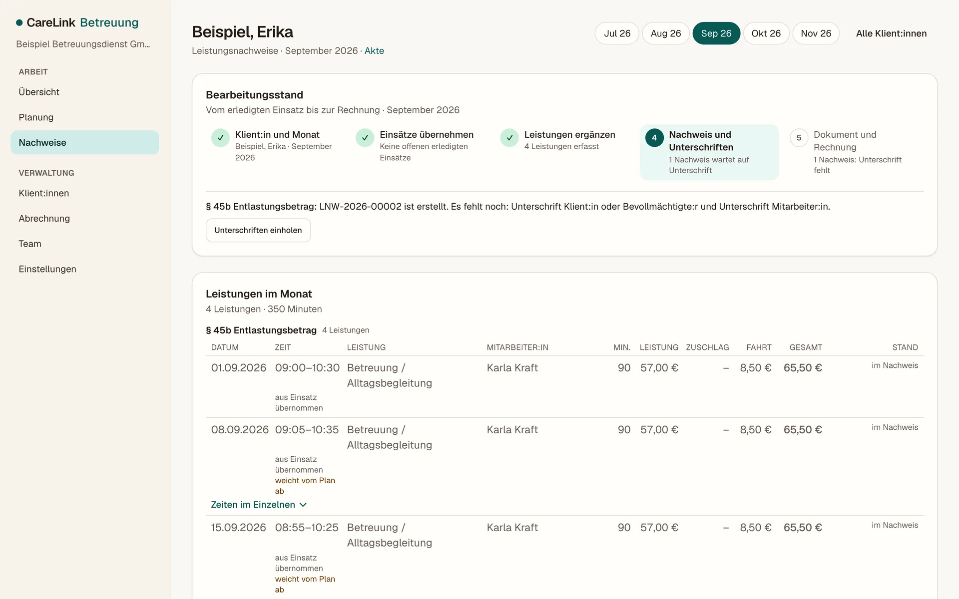The image size is (959, 599).
Task: Click the green CareLink logo dot
Action: pos(19,22)
